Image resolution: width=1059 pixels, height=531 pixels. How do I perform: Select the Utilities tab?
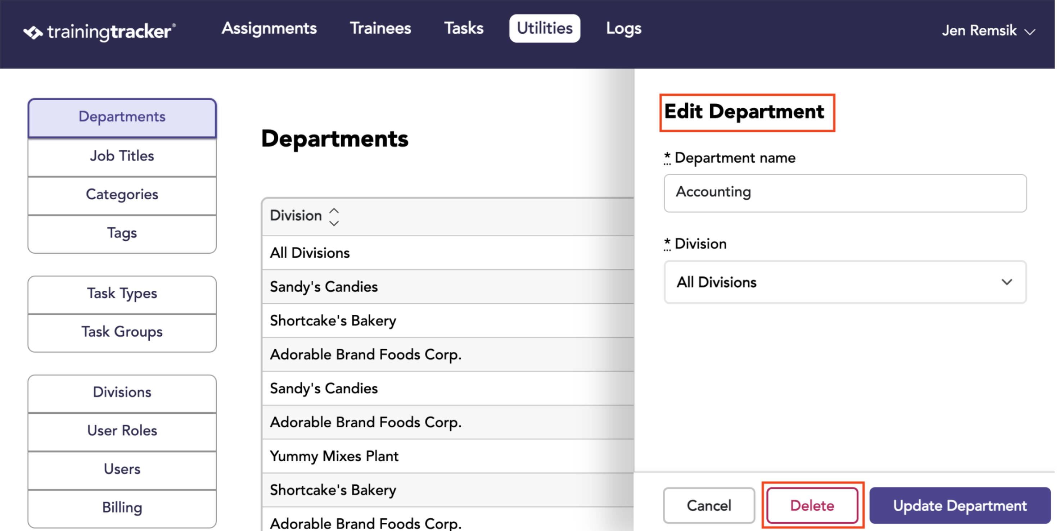click(544, 28)
